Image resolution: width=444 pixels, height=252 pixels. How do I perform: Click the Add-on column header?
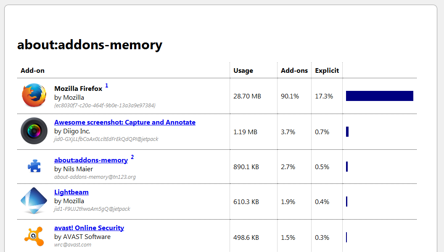pos(32,71)
